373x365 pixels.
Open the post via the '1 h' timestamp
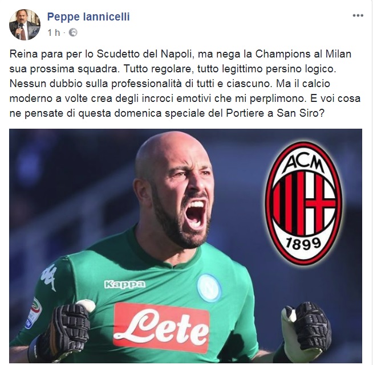[54, 32]
